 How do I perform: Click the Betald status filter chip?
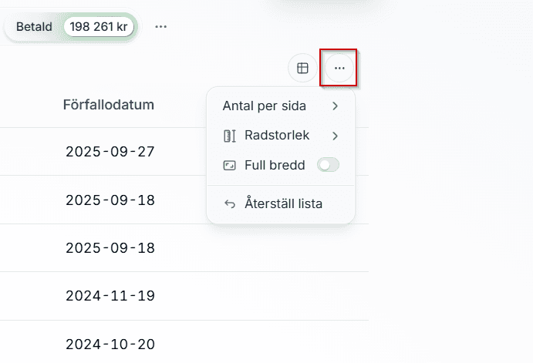point(34,26)
